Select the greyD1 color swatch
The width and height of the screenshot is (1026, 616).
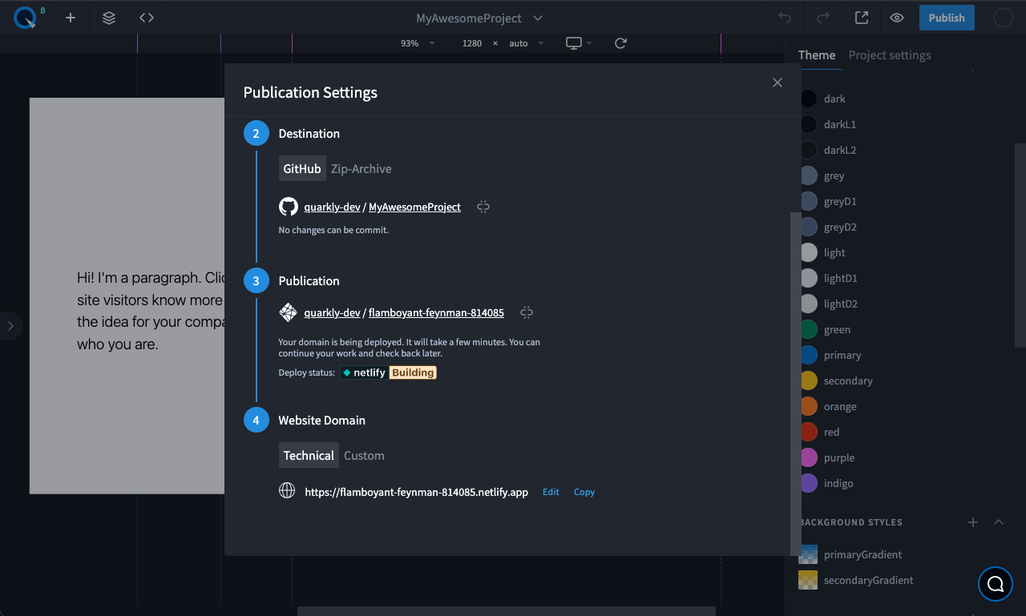click(x=809, y=201)
